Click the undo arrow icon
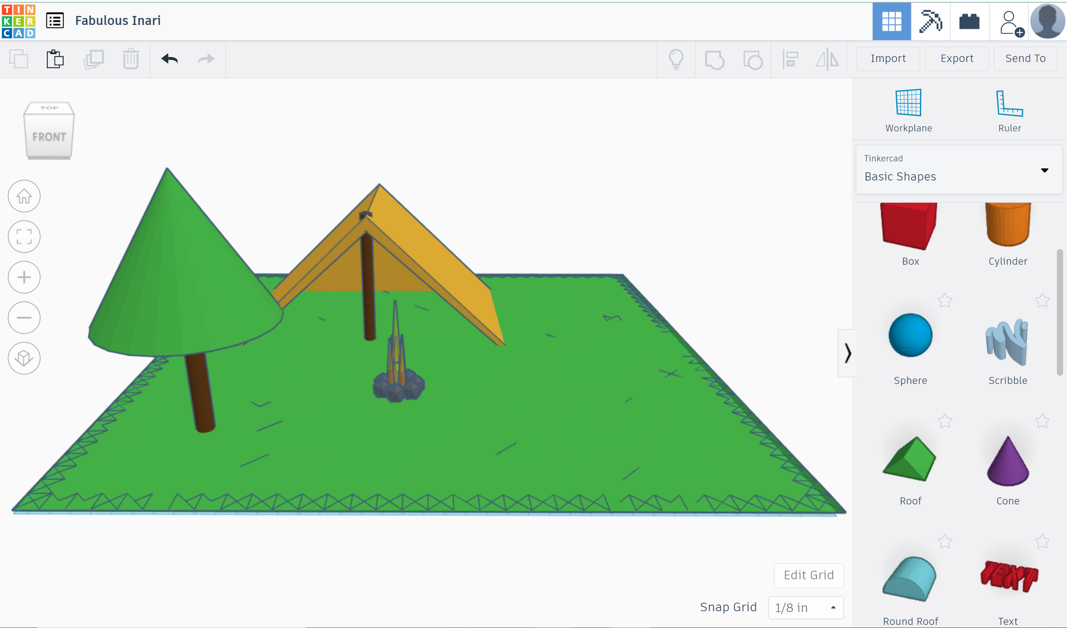The width and height of the screenshot is (1067, 628). click(170, 59)
